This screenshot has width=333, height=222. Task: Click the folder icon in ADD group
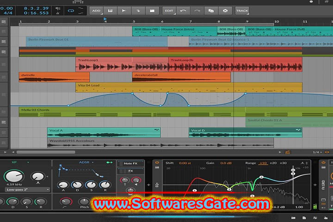(x=152, y=11)
